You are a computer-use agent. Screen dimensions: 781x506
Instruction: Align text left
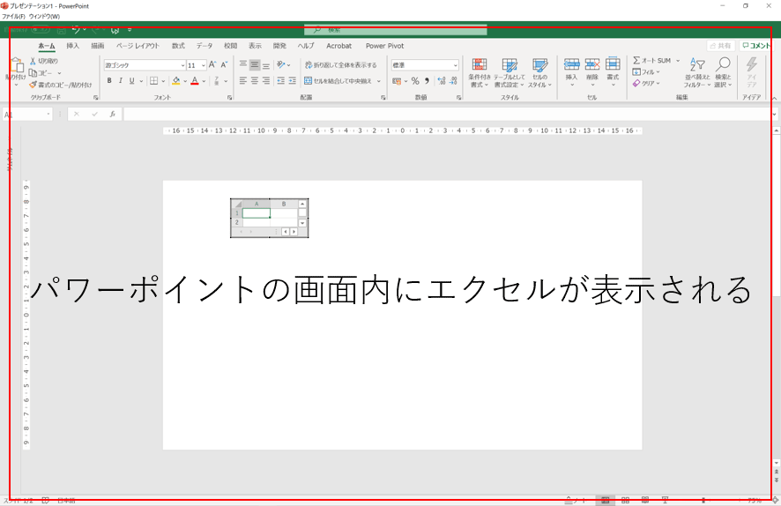pos(243,81)
